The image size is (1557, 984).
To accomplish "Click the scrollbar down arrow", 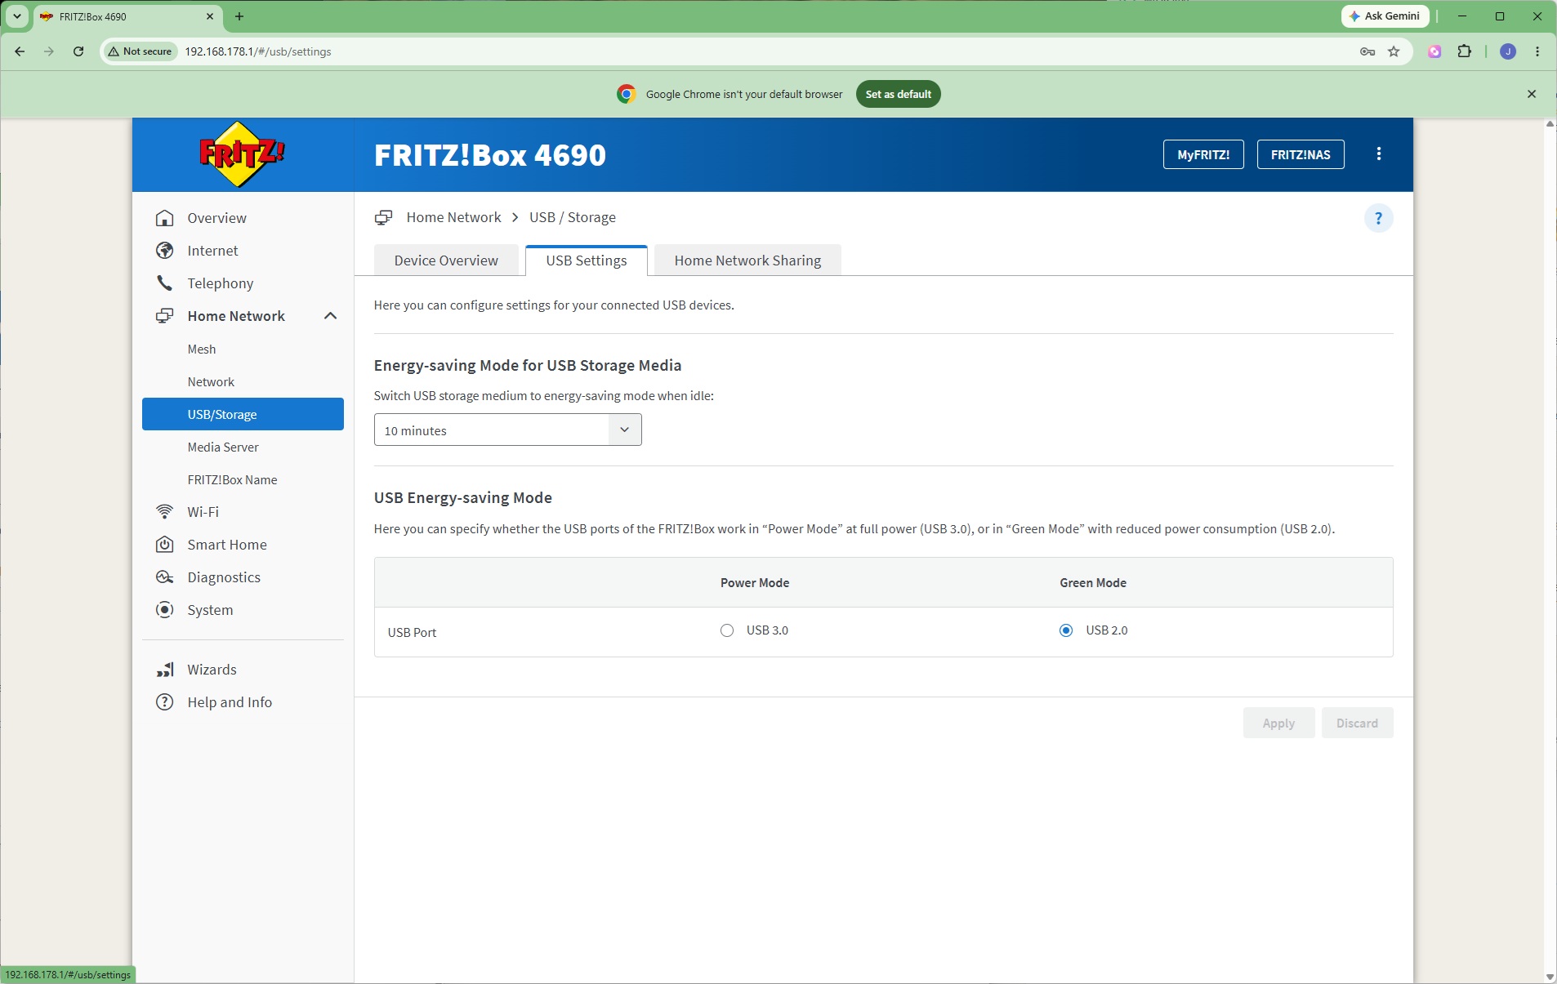I will tap(1550, 977).
